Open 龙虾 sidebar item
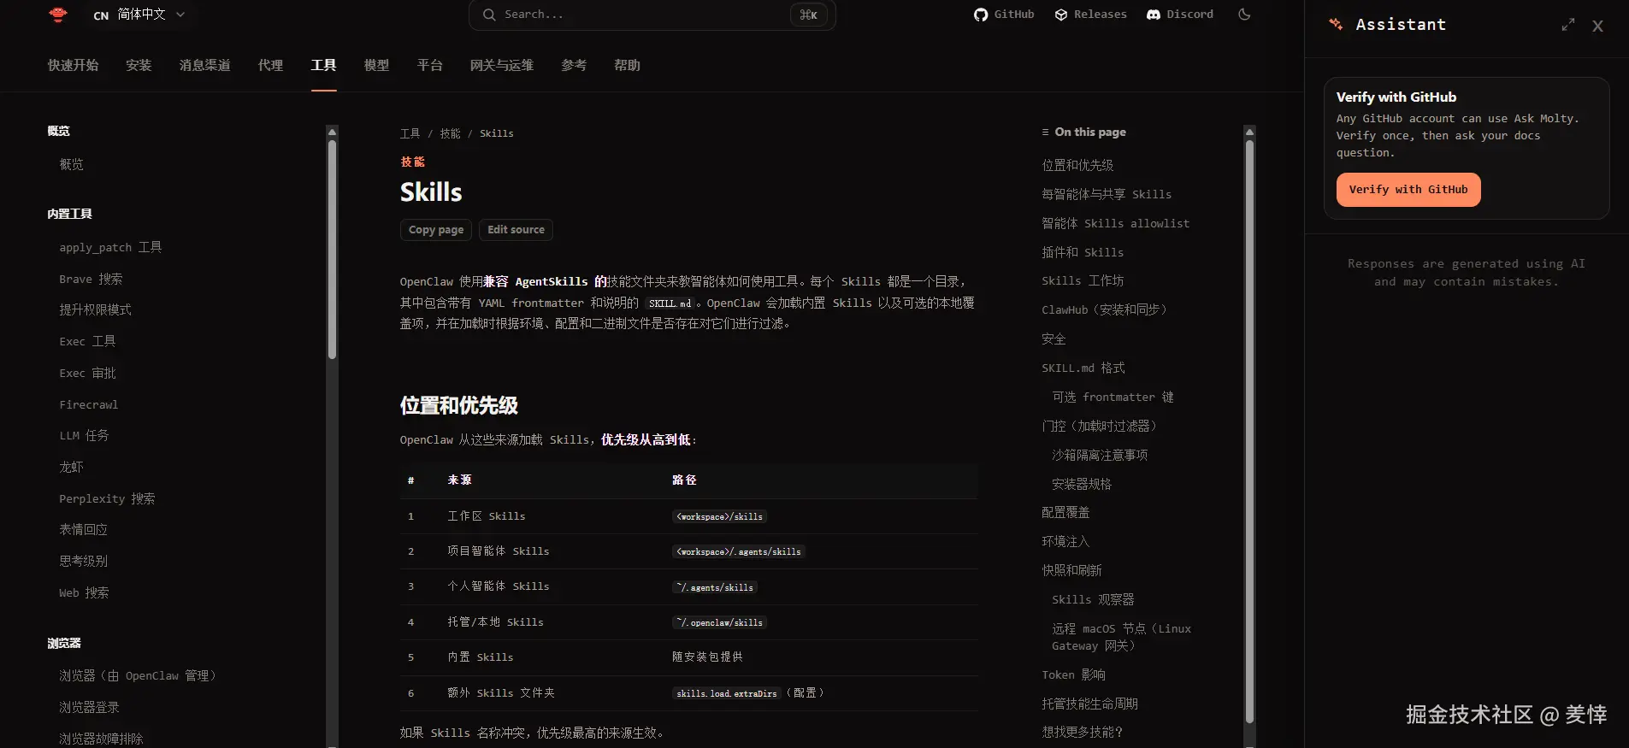1629x748 pixels. (71, 467)
